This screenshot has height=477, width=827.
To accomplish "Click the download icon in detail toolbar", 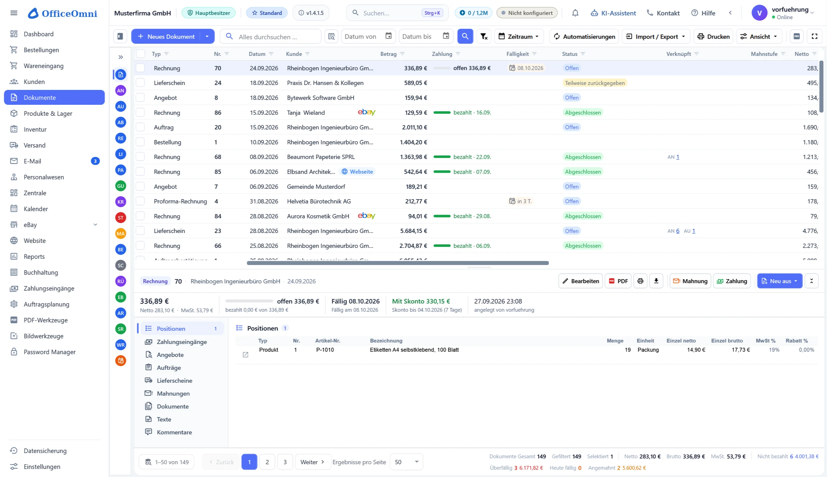I will pos(656,281).
